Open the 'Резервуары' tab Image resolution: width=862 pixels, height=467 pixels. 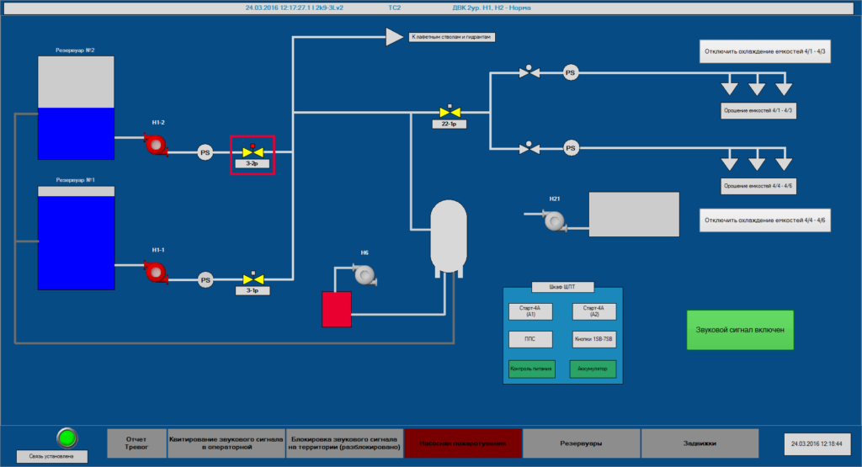[x=581, y=443]
